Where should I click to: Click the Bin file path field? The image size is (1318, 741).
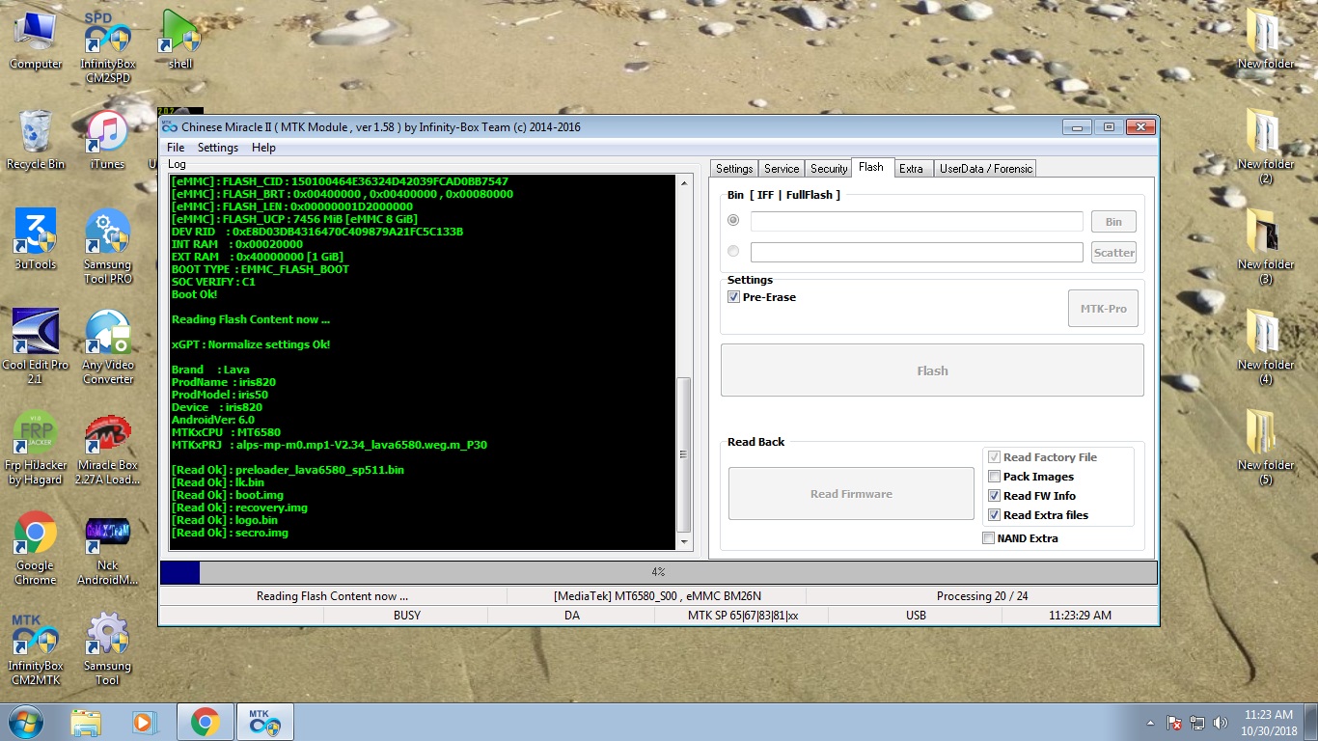tap(917, 222)
